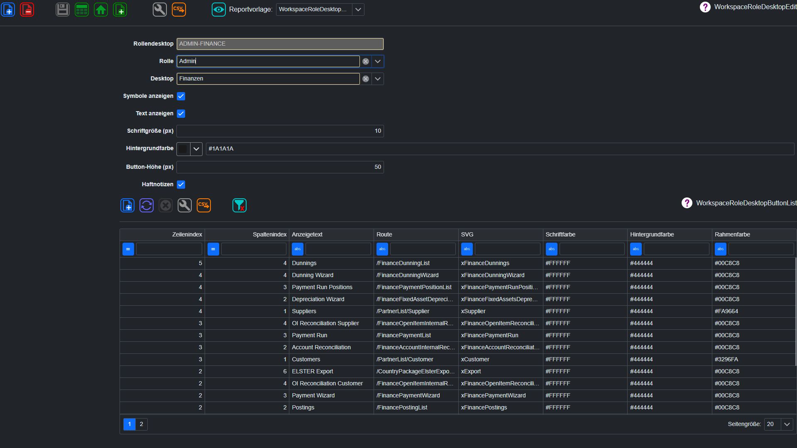
Task: Click the Anzeigetext abc filter operator button
Action: pyautogui.click(x=298, y=249)
